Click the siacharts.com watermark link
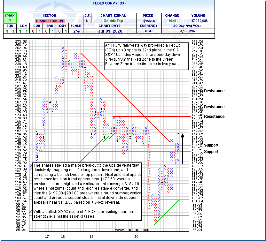This screenshot has width=266, height=241. (133, 230)
